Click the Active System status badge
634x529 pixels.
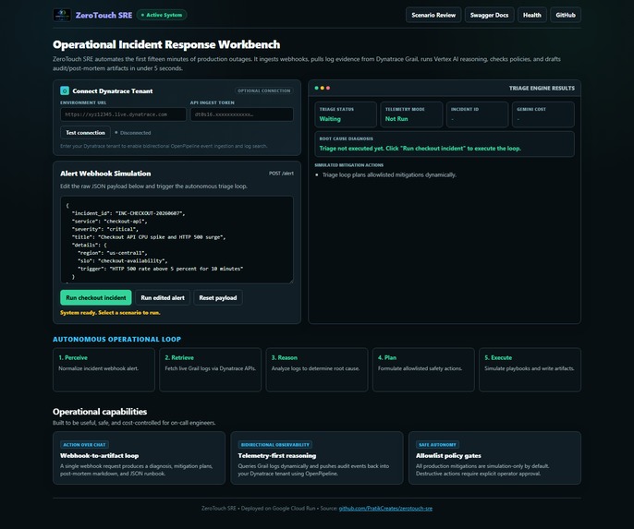[162, 15]
